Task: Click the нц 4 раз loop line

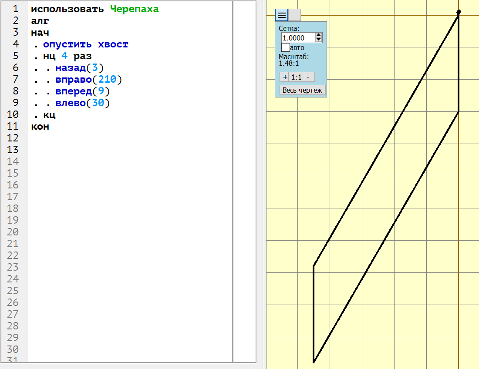Action: pos(67,56)
